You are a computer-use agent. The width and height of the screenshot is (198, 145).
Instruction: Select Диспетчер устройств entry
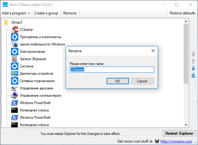pyautogui.click(x=36, y=74)
